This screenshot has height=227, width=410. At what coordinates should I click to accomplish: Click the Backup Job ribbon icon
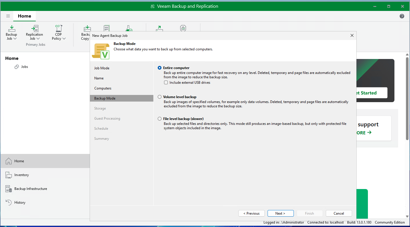(12, 28)
